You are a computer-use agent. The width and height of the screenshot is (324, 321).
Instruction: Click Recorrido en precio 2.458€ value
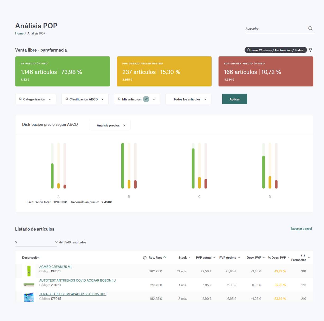107,202
